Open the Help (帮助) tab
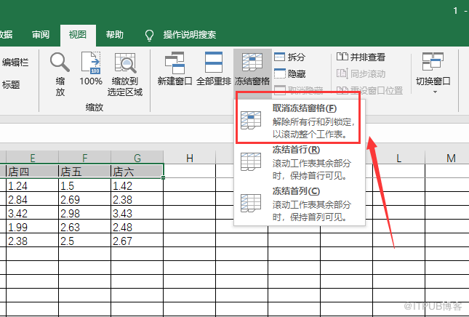Screen dimensions: 469x317 click(114, 34)
